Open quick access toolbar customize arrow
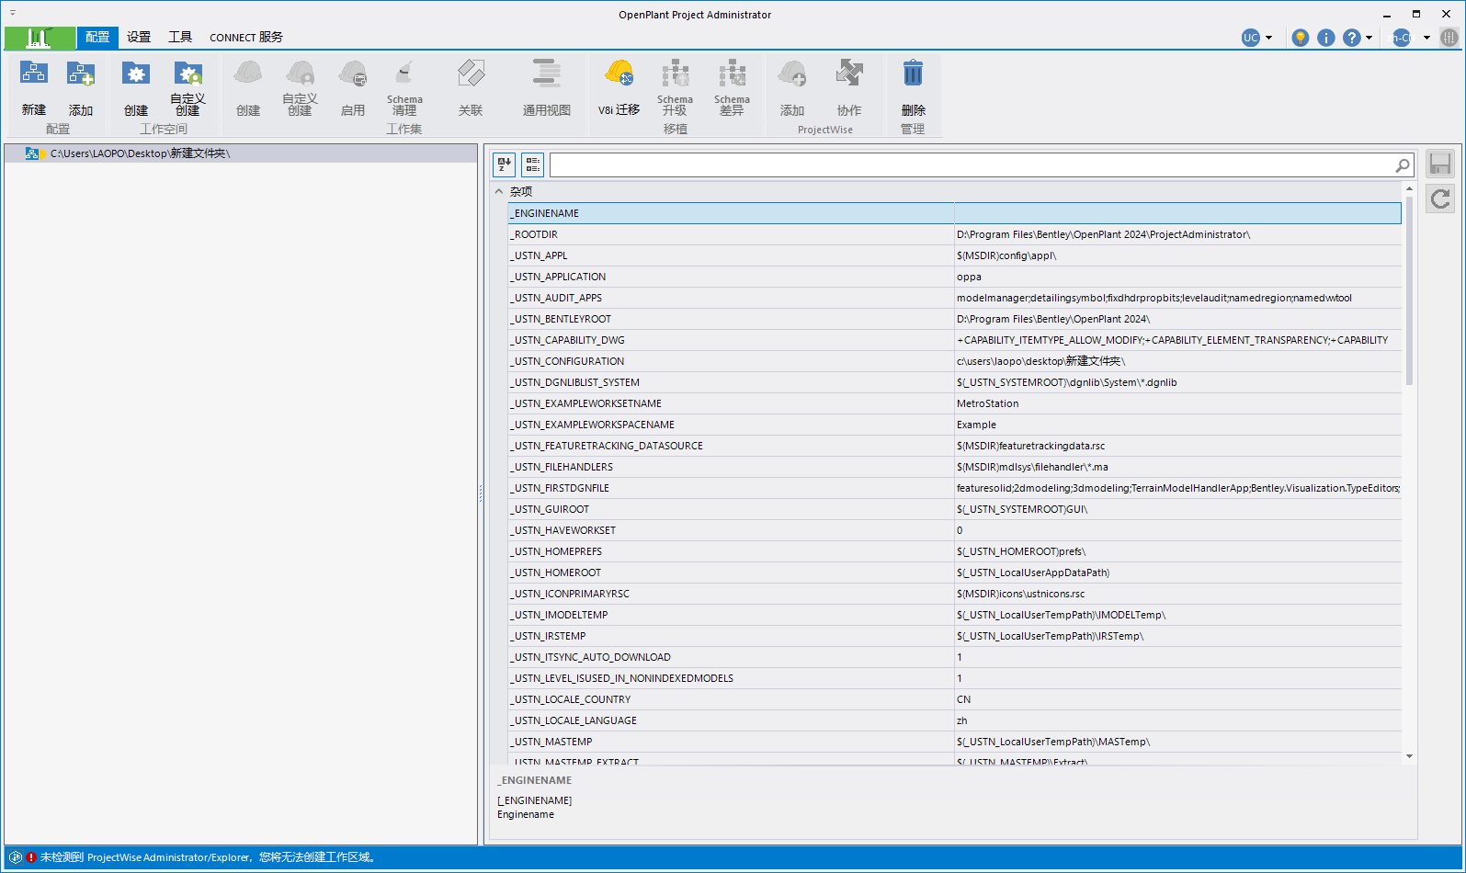This screenshot has width=1466, height=873. 13,13
